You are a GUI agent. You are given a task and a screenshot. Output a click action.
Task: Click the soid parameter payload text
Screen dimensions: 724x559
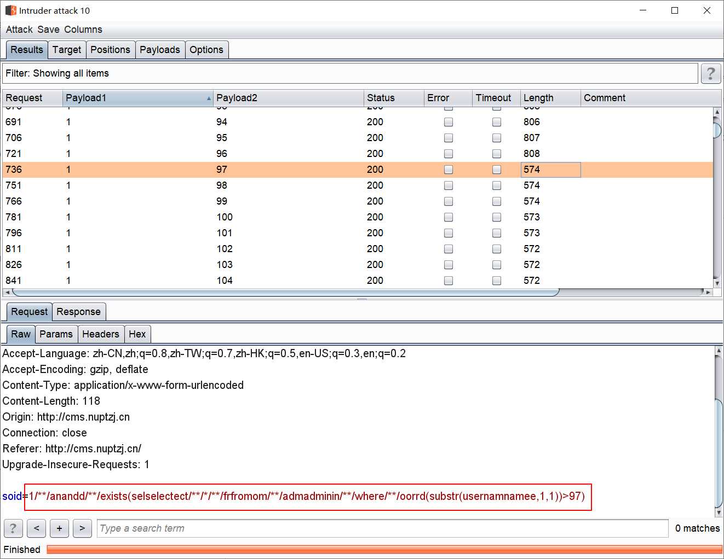[x=307, y=497]
